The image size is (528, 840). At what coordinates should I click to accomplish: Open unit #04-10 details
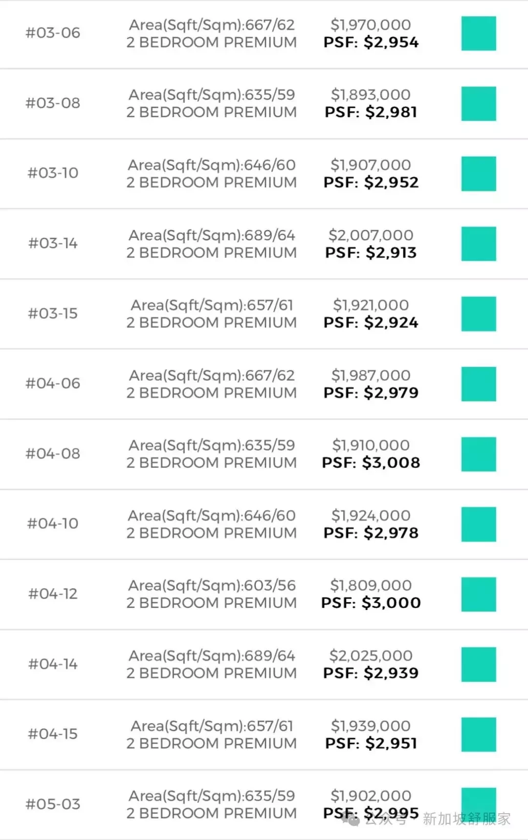[53, 524]
